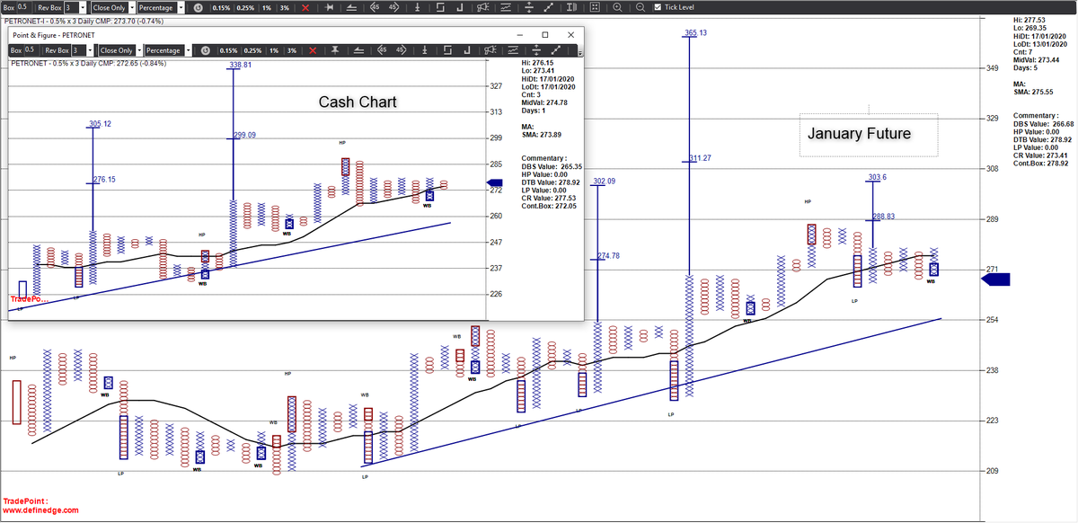Click the column bars icon in main toolbar
Screen dimensions: 1078x523
coord(571,7)
